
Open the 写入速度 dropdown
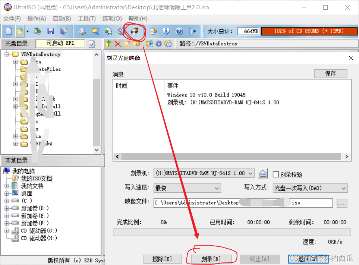point(217,188)
